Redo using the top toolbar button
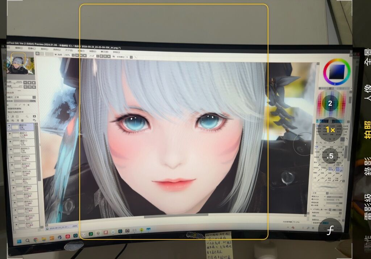The height and width of the screenshot is (259, 371). point(42,54)
